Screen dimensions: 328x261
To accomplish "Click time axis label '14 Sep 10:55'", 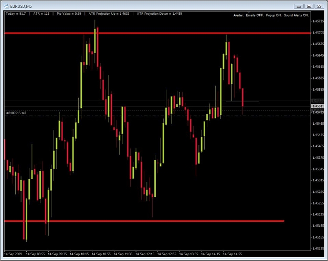I will point(101,254).
